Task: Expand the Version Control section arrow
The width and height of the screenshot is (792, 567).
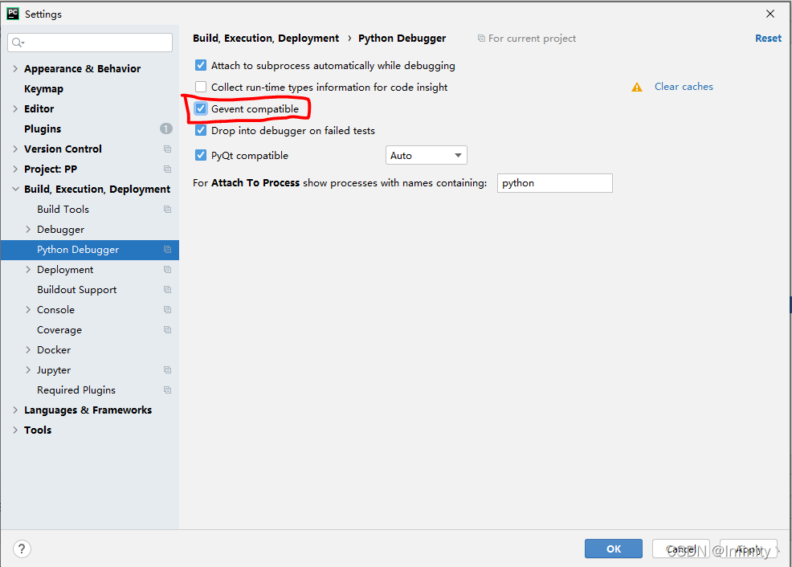Action: click(x=15, y=149)
